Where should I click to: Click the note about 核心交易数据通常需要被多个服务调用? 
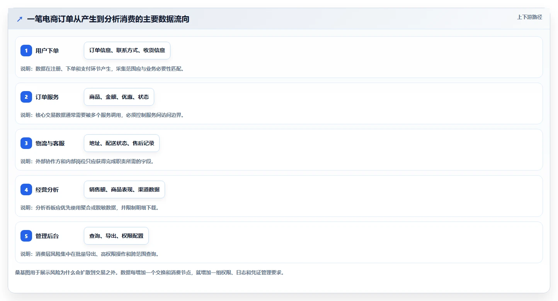(102, 115)
